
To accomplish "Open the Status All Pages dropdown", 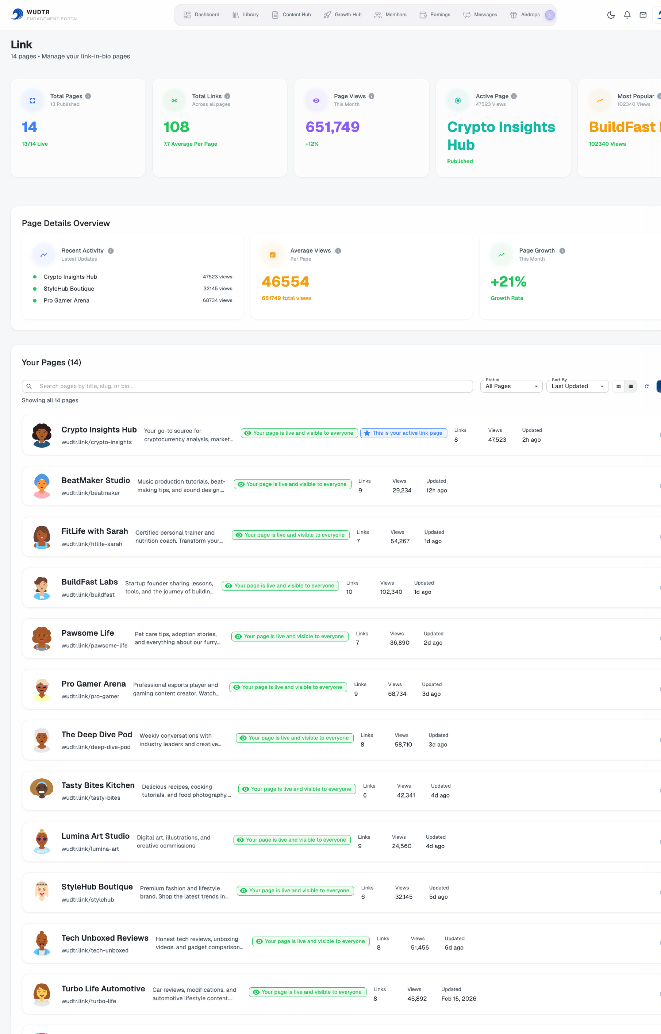I will 511,386.
